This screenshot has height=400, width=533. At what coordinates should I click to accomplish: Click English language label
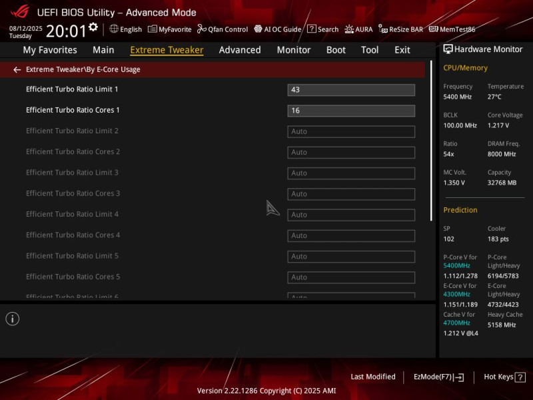[x=131, y=29]
